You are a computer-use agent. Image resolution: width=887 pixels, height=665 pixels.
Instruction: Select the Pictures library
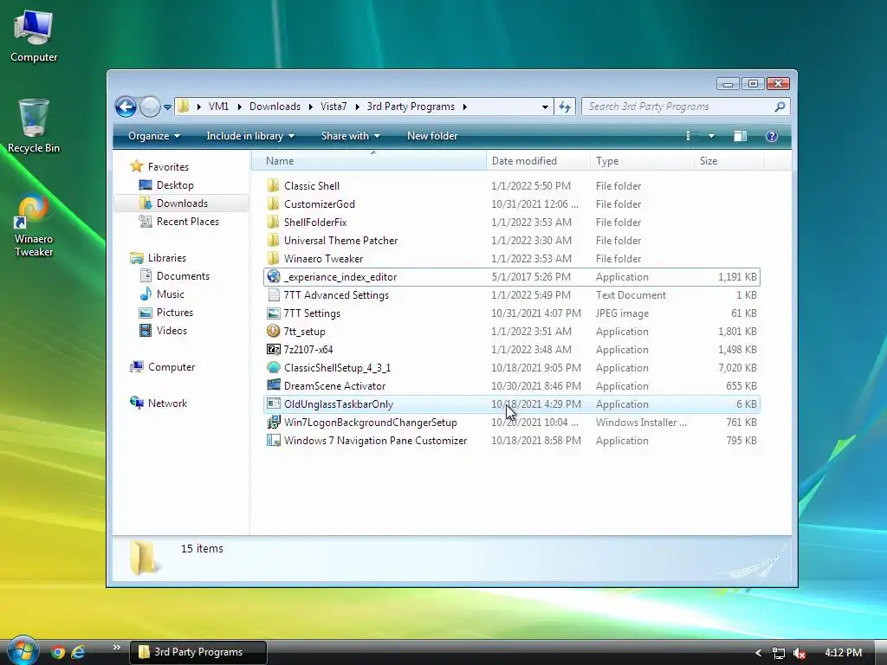[166, 312]
